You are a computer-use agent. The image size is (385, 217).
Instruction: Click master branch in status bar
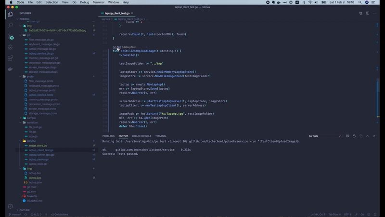pyautogui.click(x=15, y=214)
